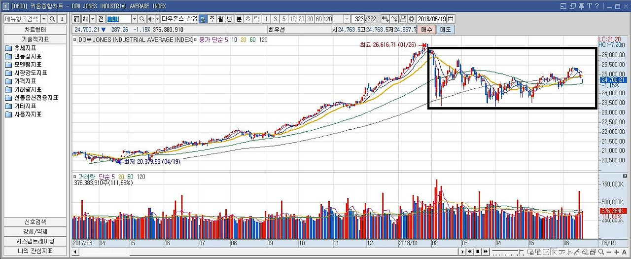Image resolution: width=631 pixels, height=259 pixels.
Task: Choose the 5 interval button
Action: pos(284,19)
